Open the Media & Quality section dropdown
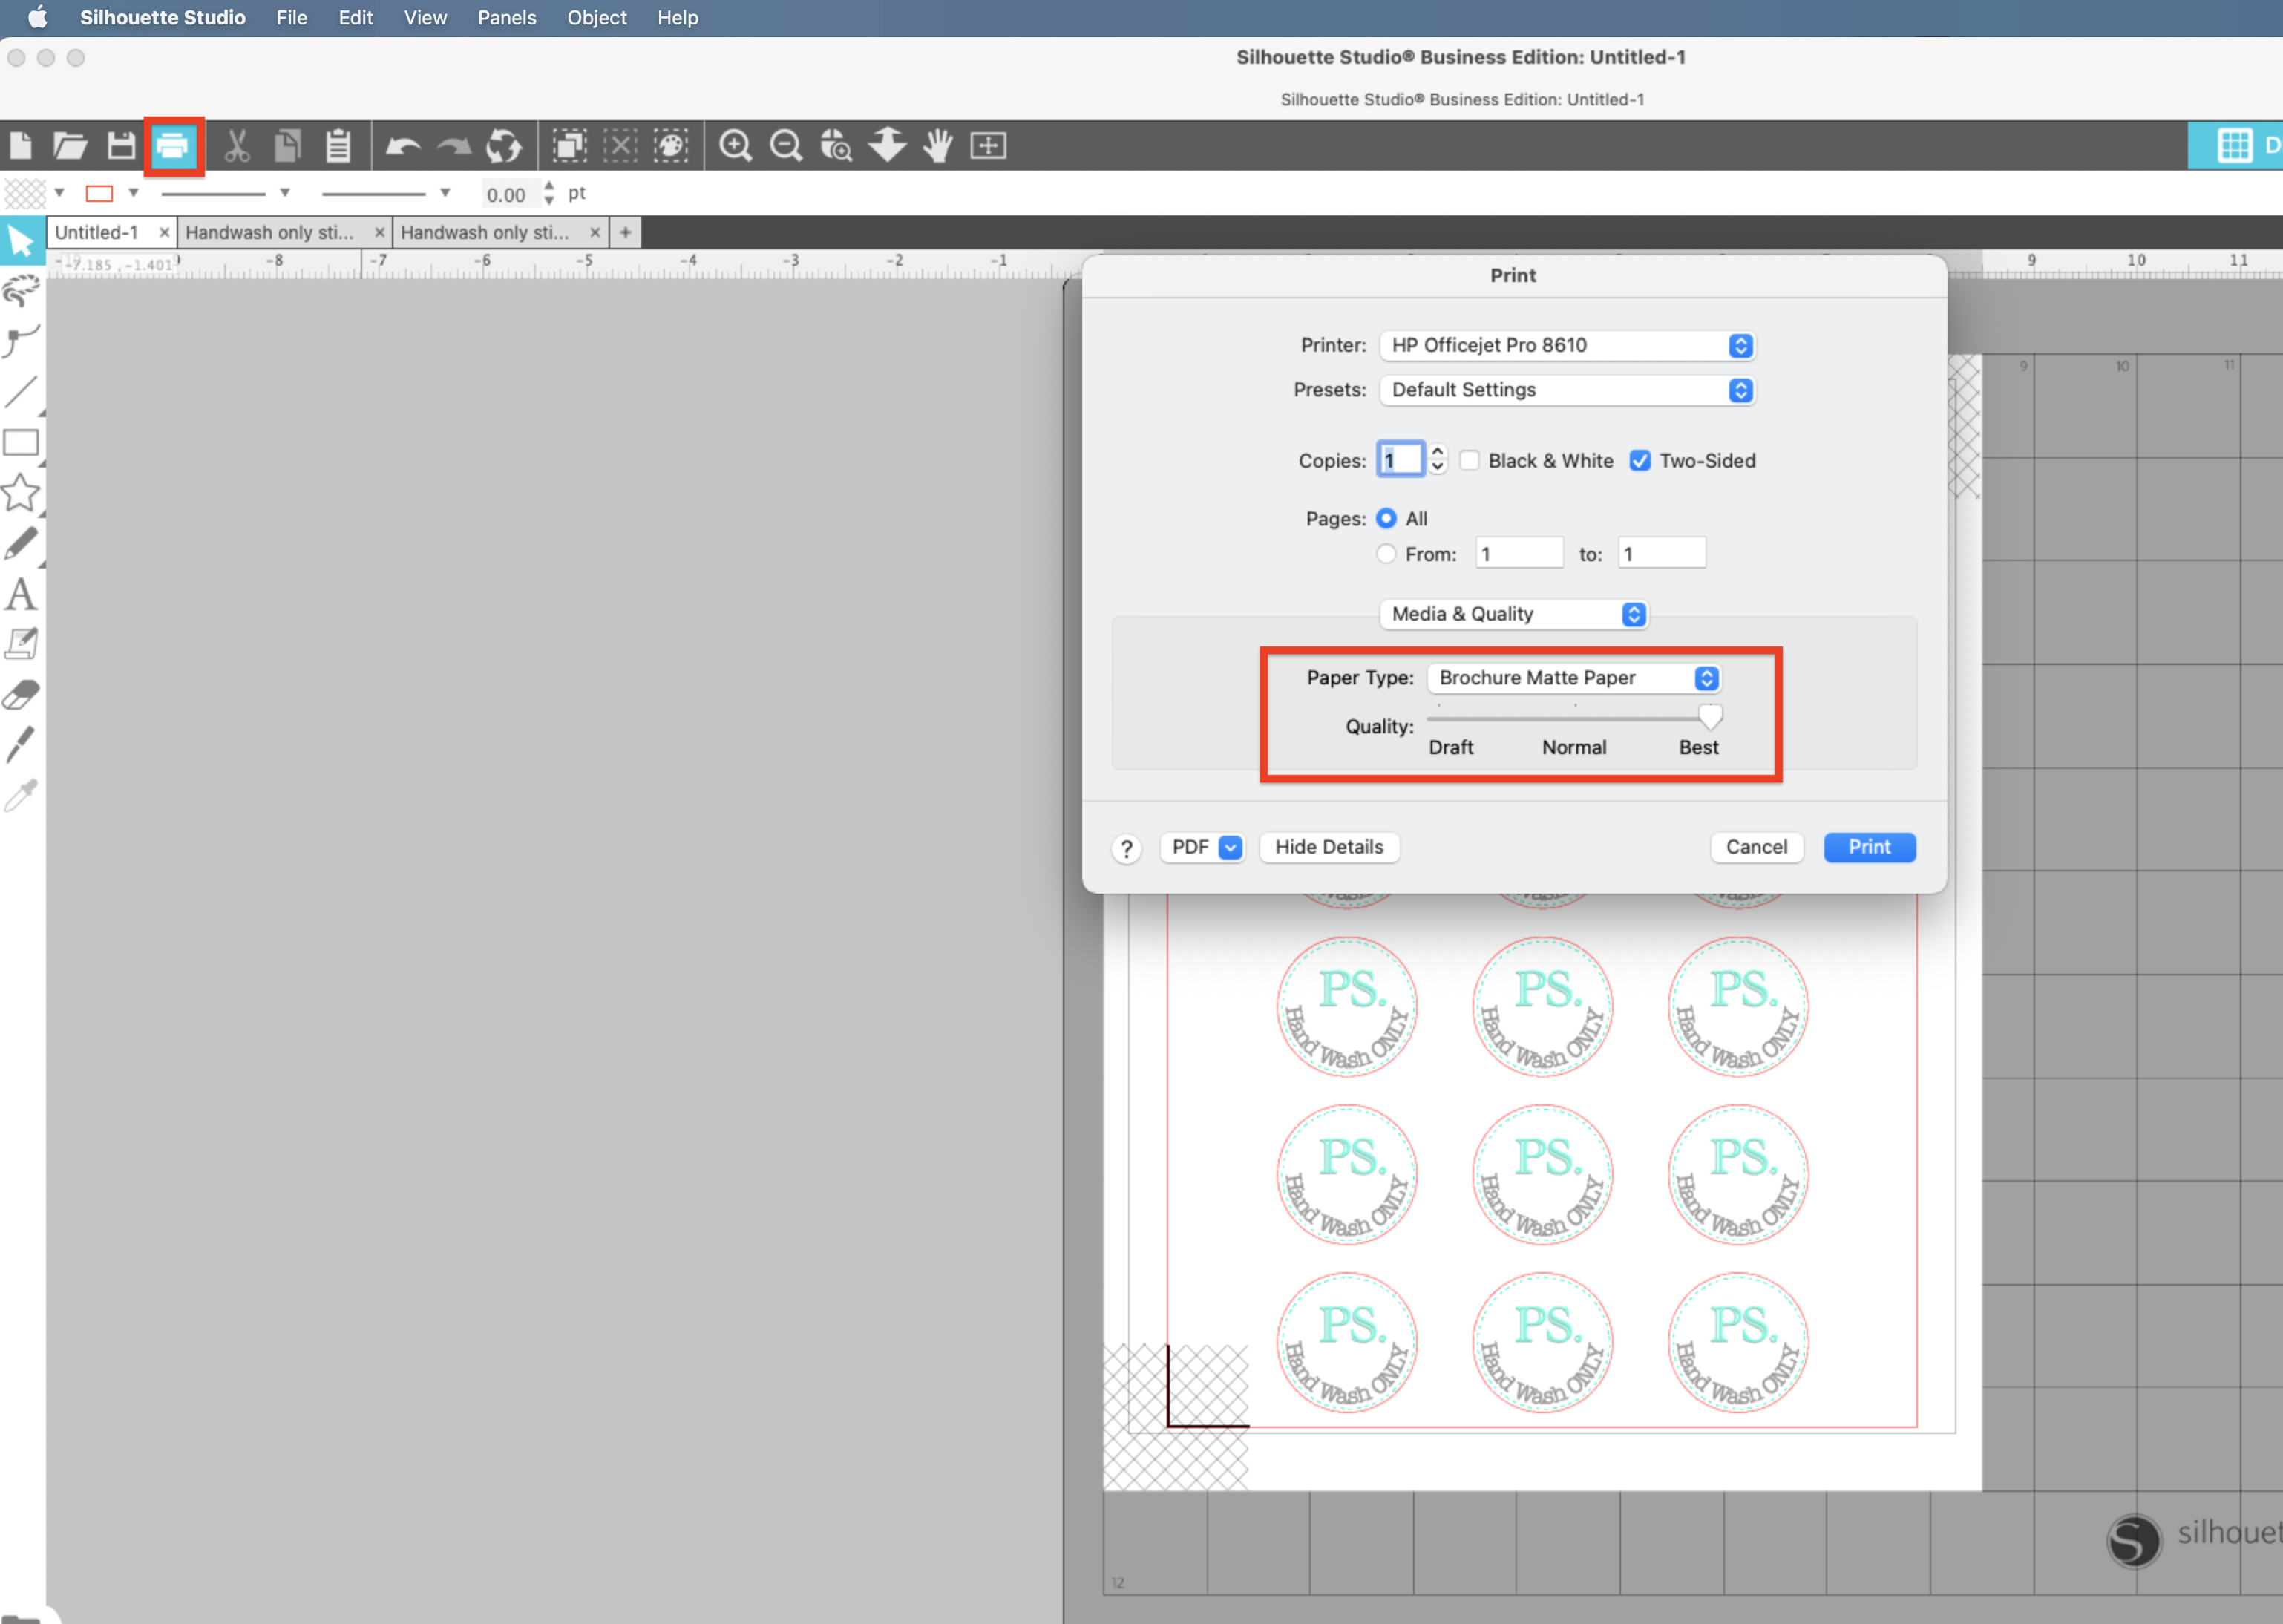Viewport: 2283px width, 1624px height. [1513, 614]
